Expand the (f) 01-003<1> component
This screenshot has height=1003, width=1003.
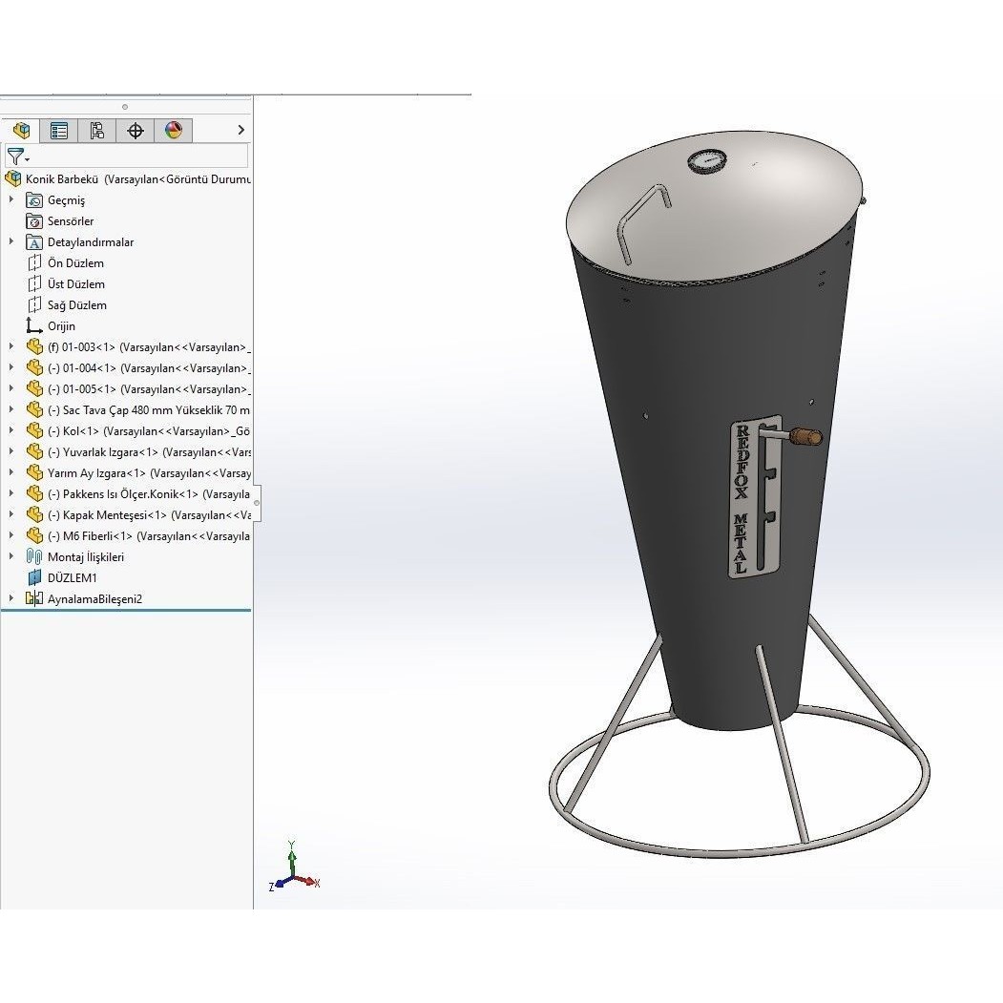tap(10, 346)
